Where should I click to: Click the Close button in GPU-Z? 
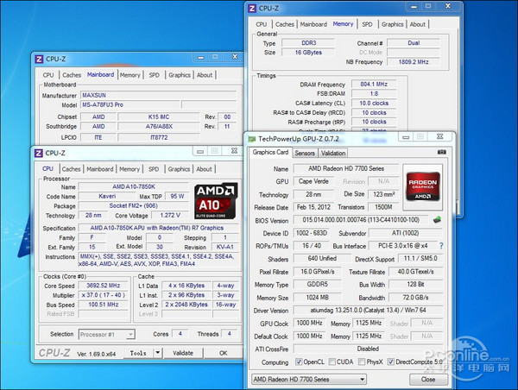click(427, 379)
